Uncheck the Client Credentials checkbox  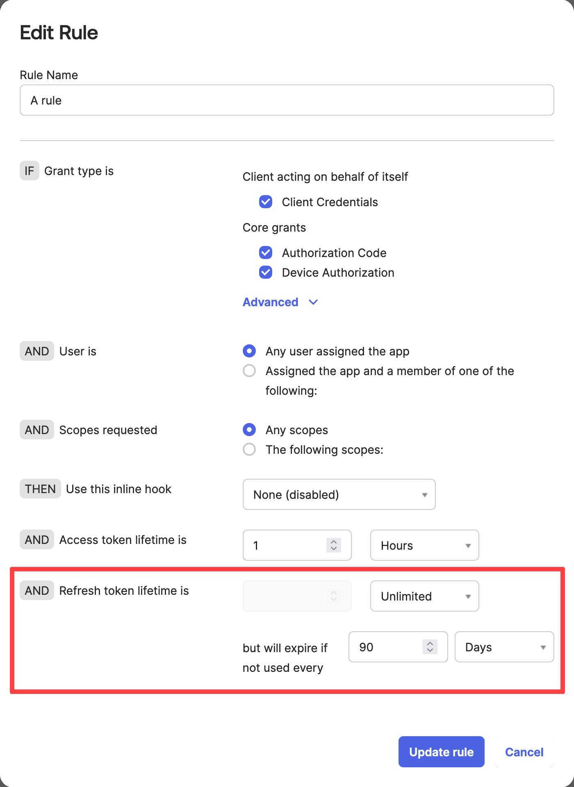266,202
